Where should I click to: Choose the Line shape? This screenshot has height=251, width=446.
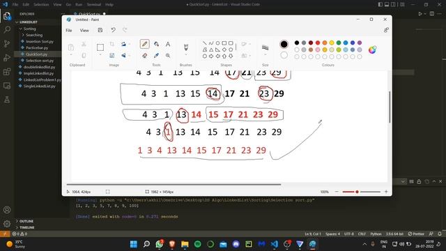point(204,43)
